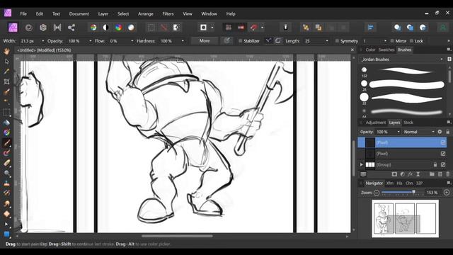The width and height of the screenshot is (453, 255).
Task: Open the Filters menu
Action: [x=168, y=14]
